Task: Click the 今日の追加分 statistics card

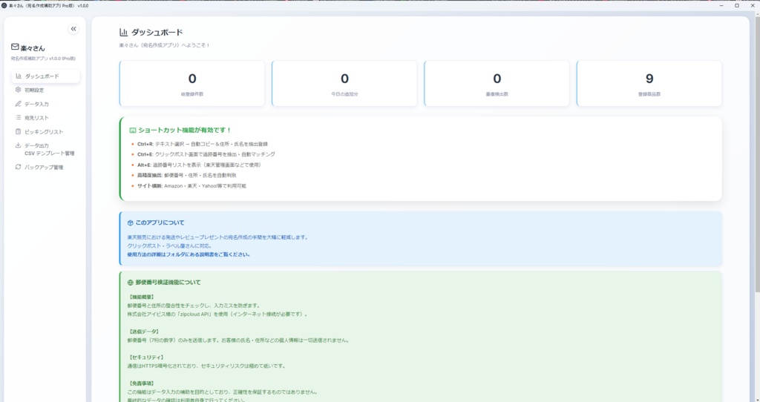Action: click(x=344, y=83)
